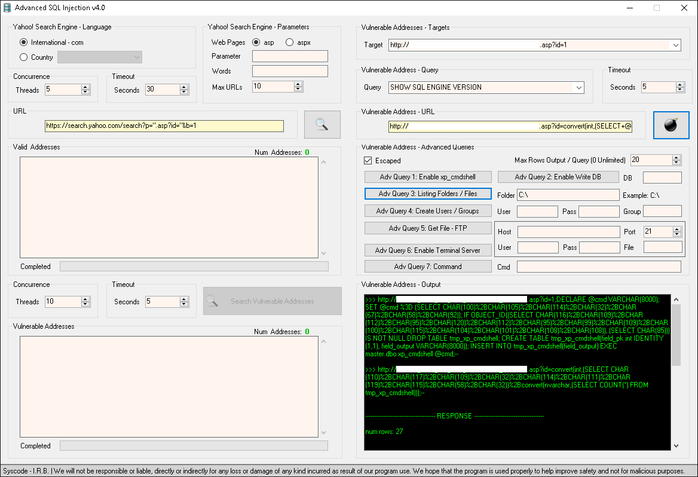
Task: Select Adv Query 3: Listing Folders / Files
Action: (x=427, y=194)
